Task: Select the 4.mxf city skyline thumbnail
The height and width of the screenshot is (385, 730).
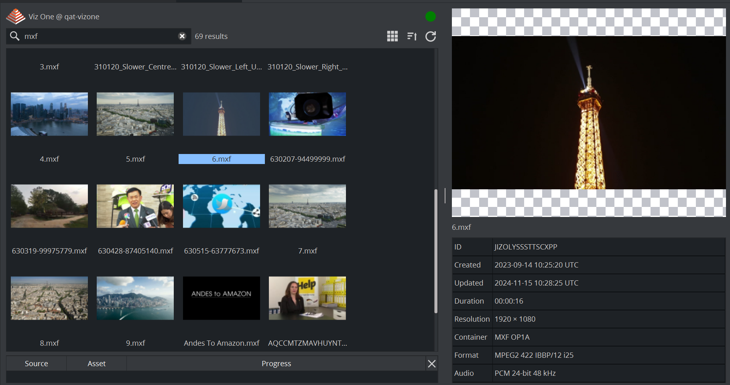Action: [49, 114]
